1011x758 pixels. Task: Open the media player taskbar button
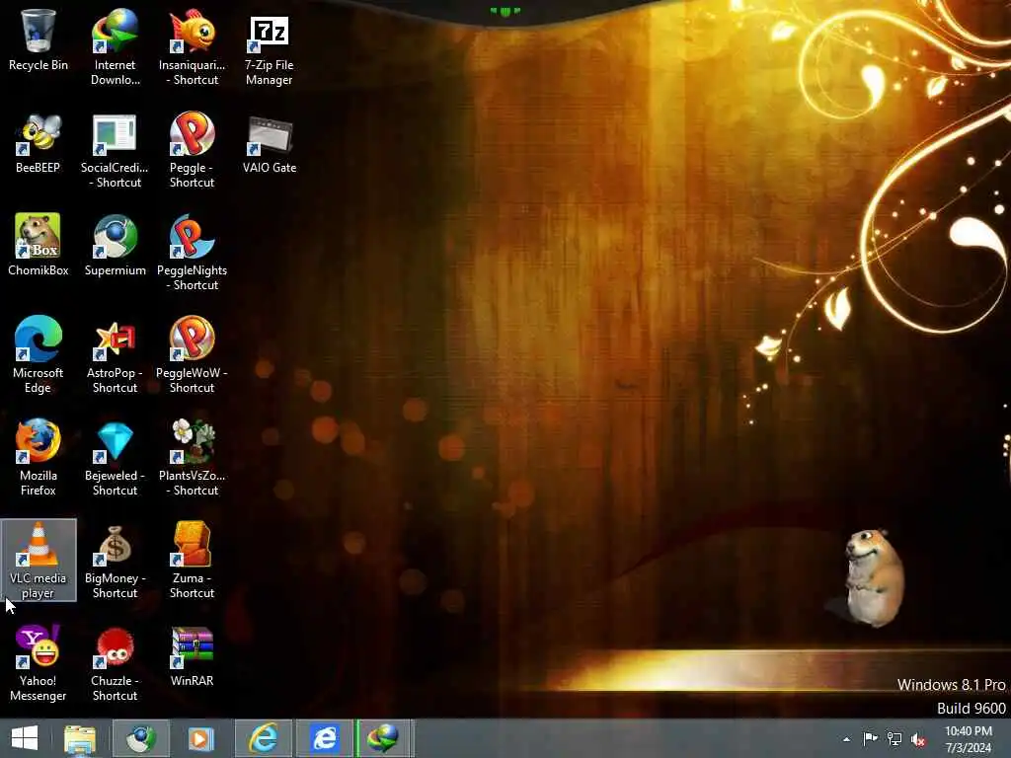(x=200, y=738)
